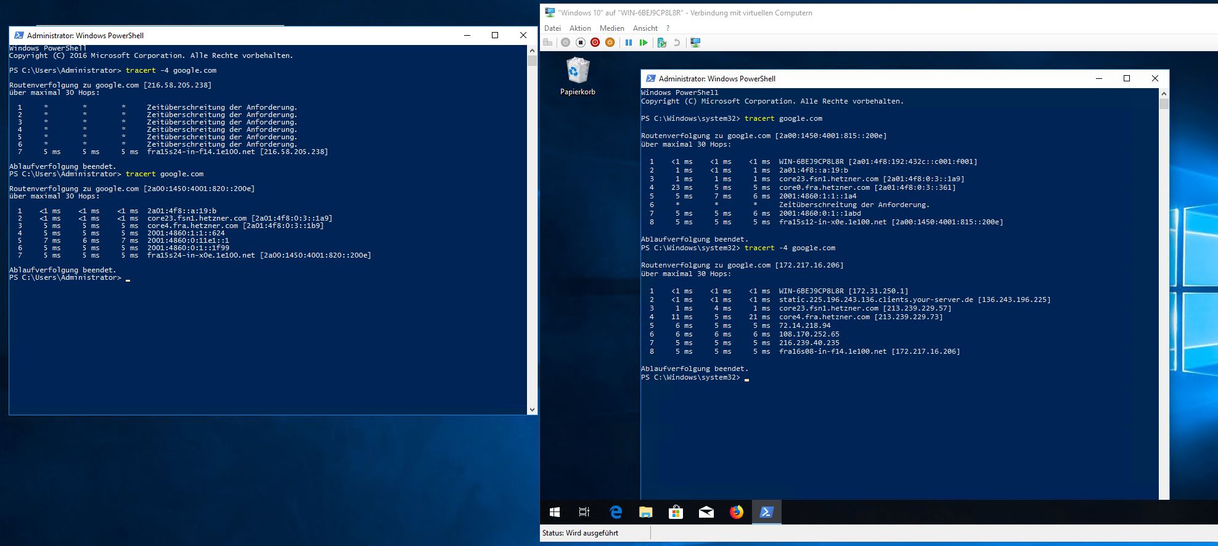This screenshot has width=1218, height=546.
Task: Create a VM checkpoint via the toolbar icon
Action: pyautogui.click(x=662, y=43)
